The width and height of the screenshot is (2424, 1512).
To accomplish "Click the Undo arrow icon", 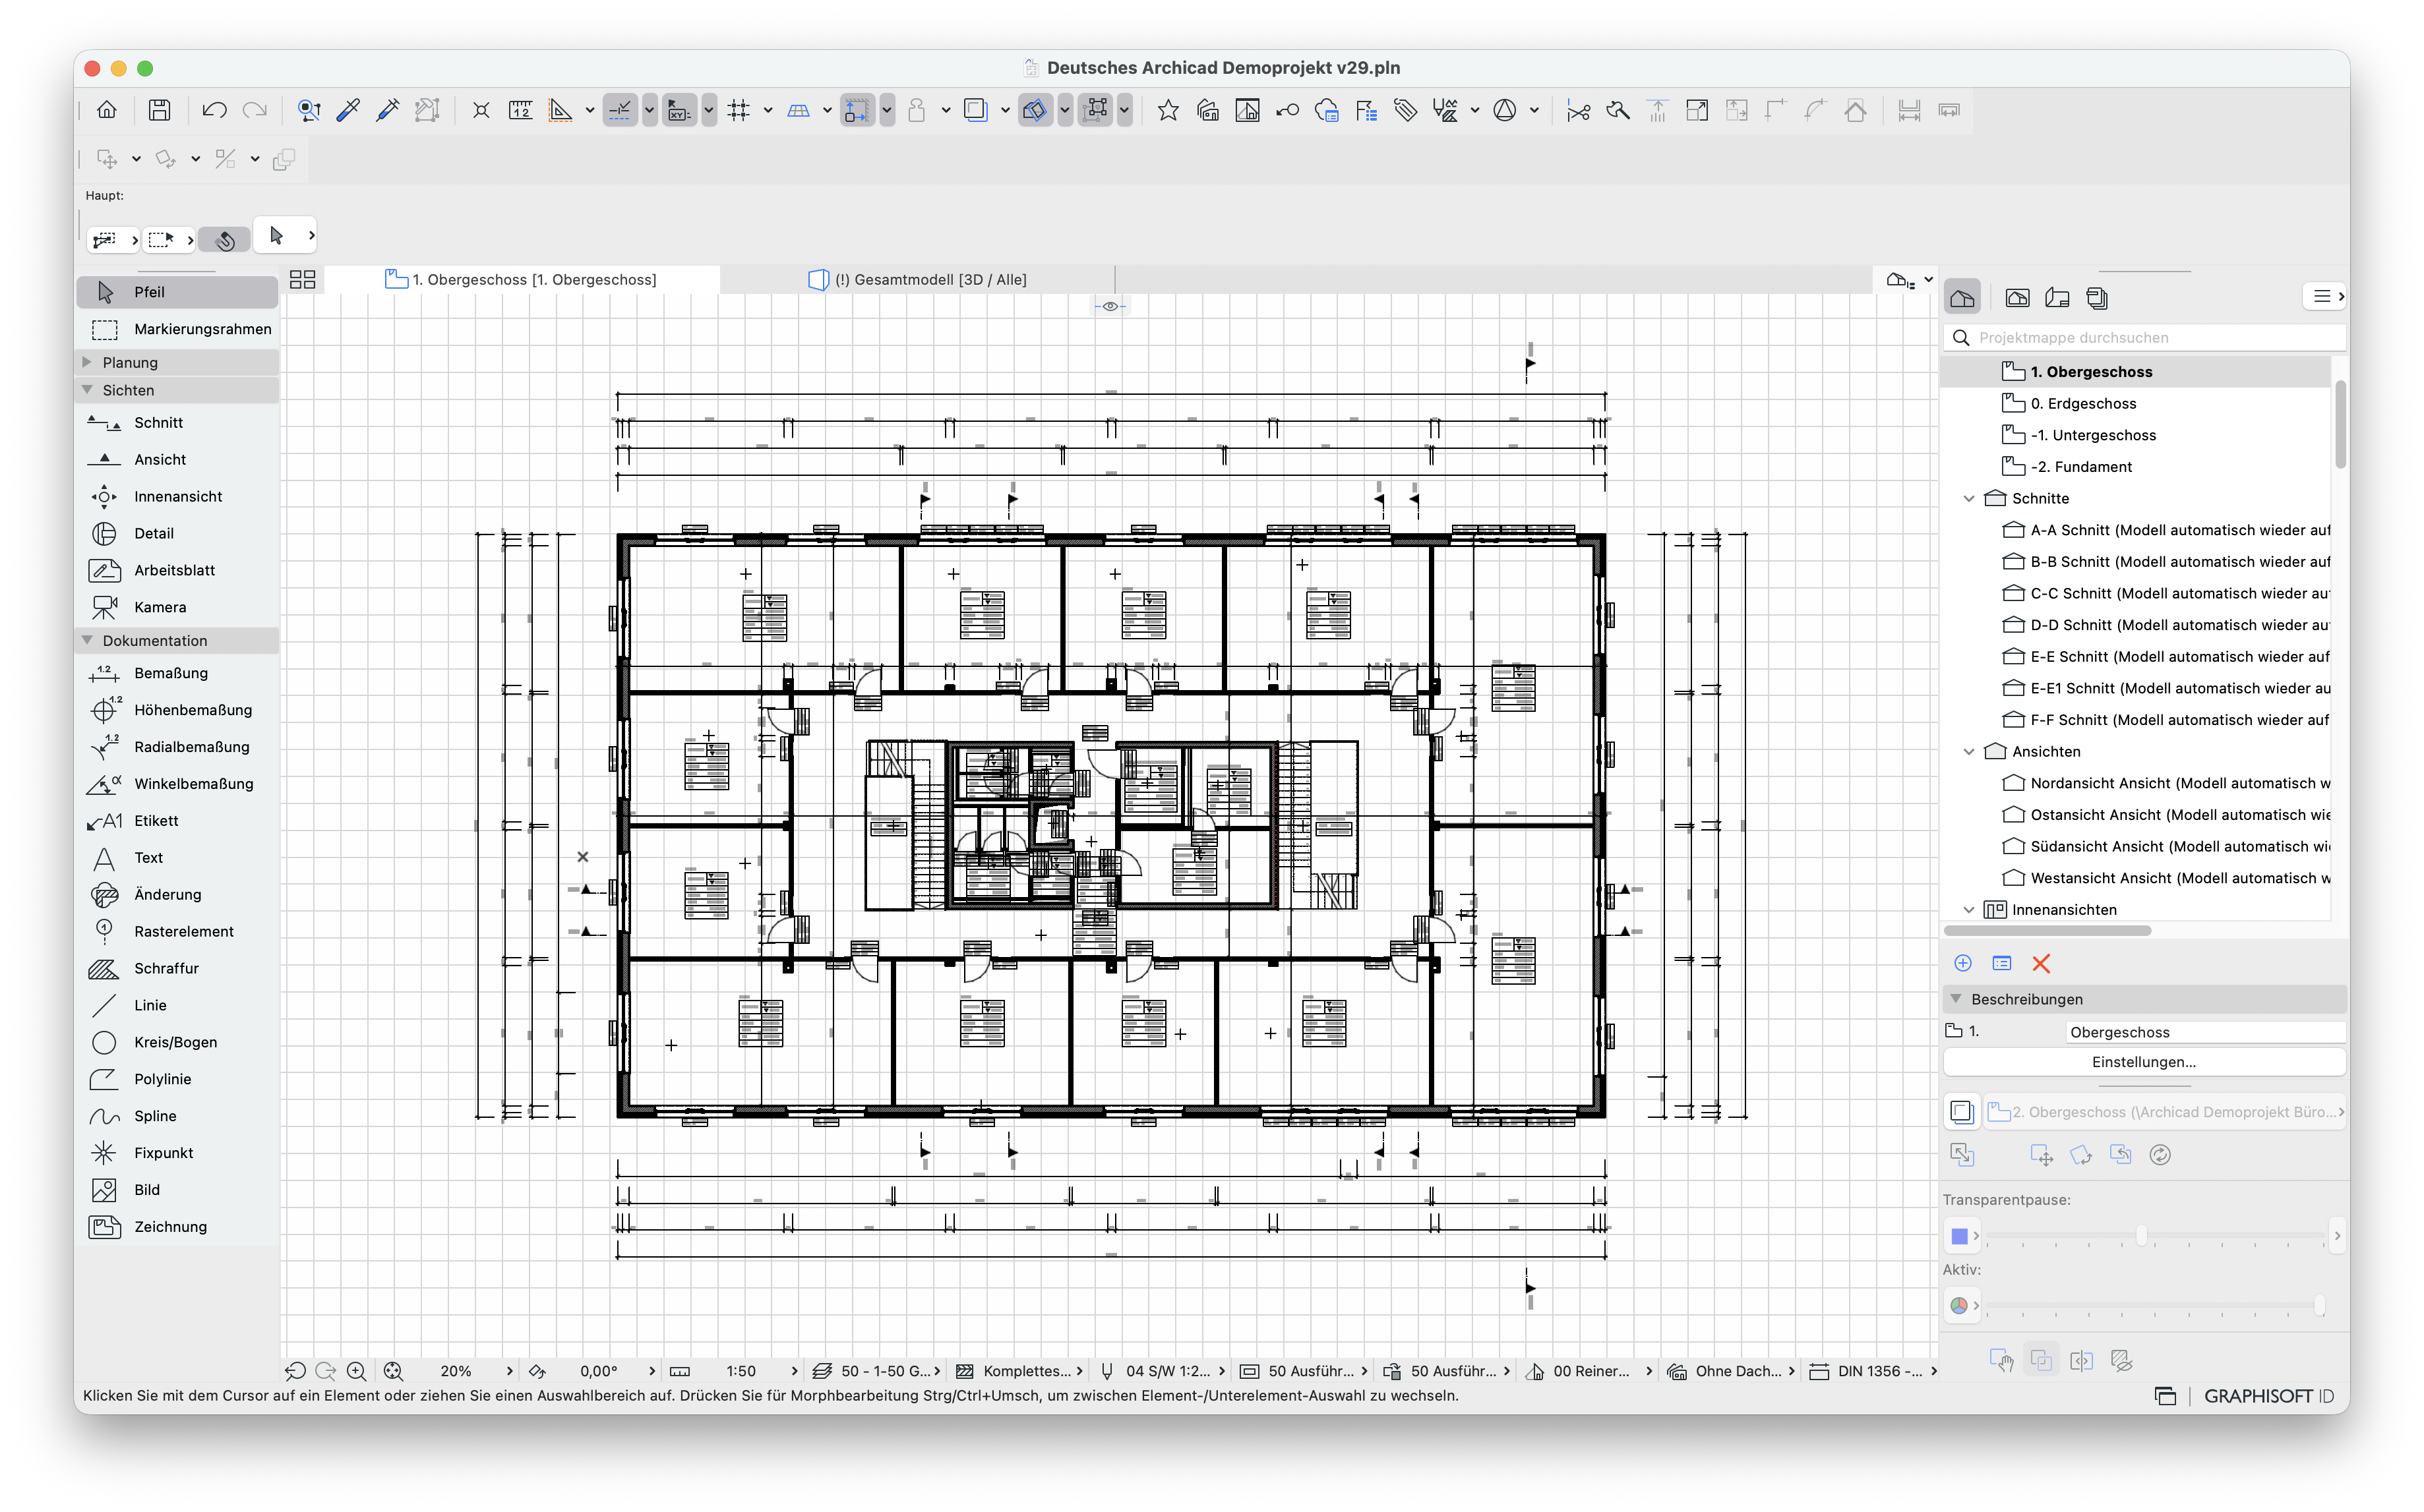I will tap(213, 110).
